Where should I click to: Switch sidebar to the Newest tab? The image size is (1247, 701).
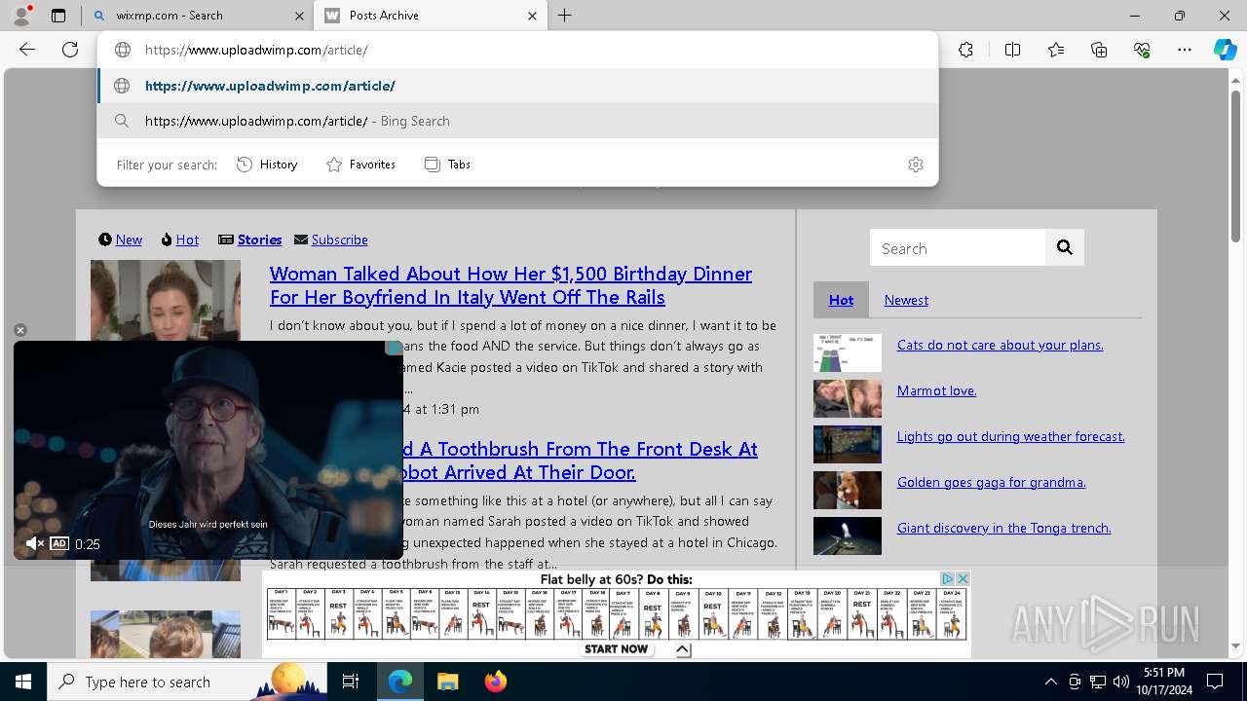pos(906,300)
